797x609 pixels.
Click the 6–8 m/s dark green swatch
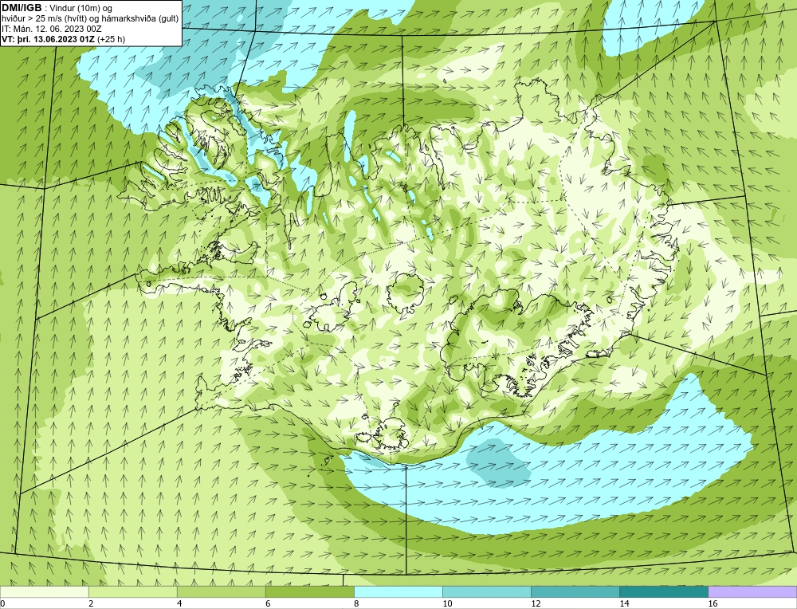pyautogui.click(x=309, y=591)
